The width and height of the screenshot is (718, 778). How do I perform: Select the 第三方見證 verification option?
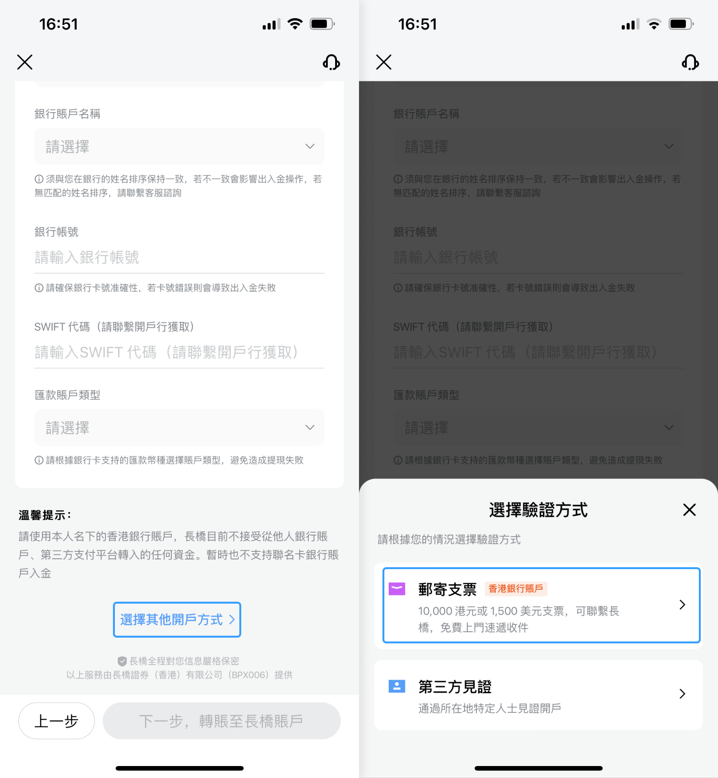(538, 695)
